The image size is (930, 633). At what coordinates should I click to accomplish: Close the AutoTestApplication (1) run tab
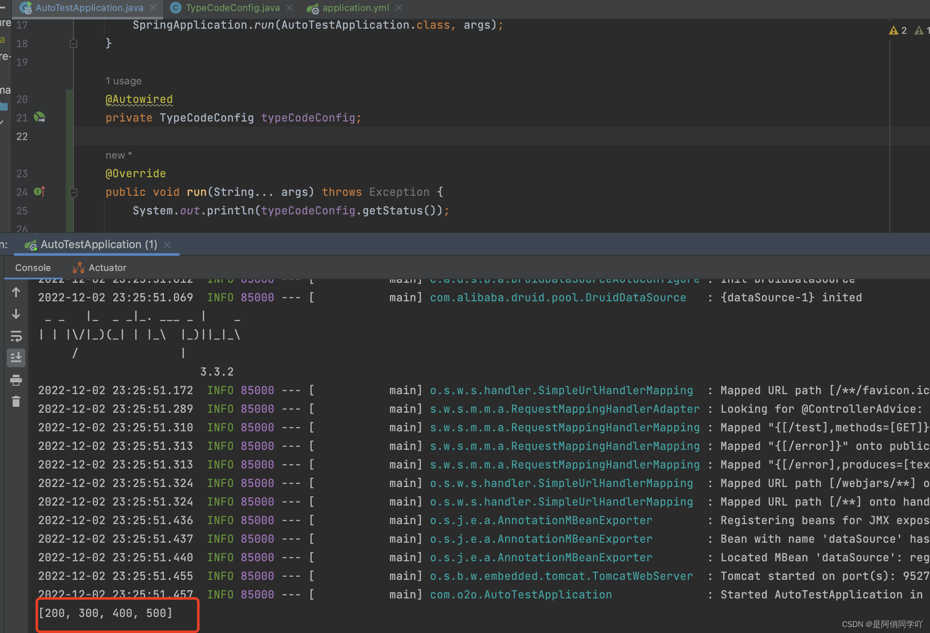coord(168,245)
